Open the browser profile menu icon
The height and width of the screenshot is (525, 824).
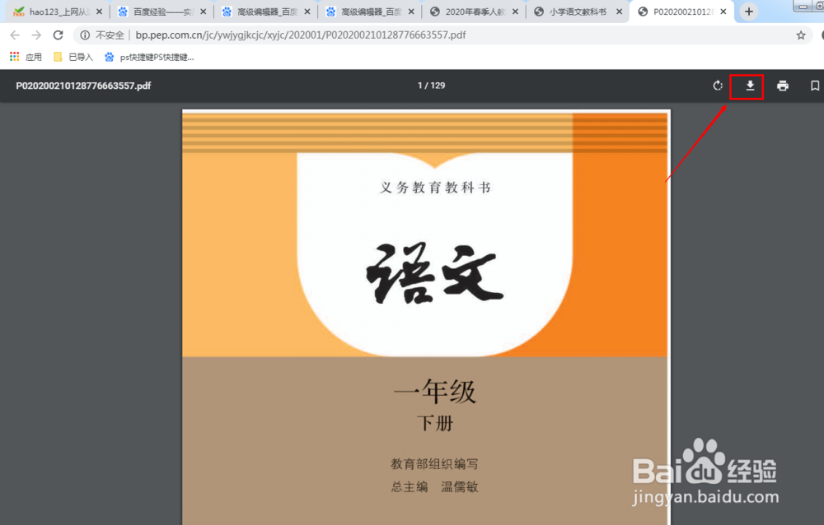pyautogui.click(x=821, y=35)
